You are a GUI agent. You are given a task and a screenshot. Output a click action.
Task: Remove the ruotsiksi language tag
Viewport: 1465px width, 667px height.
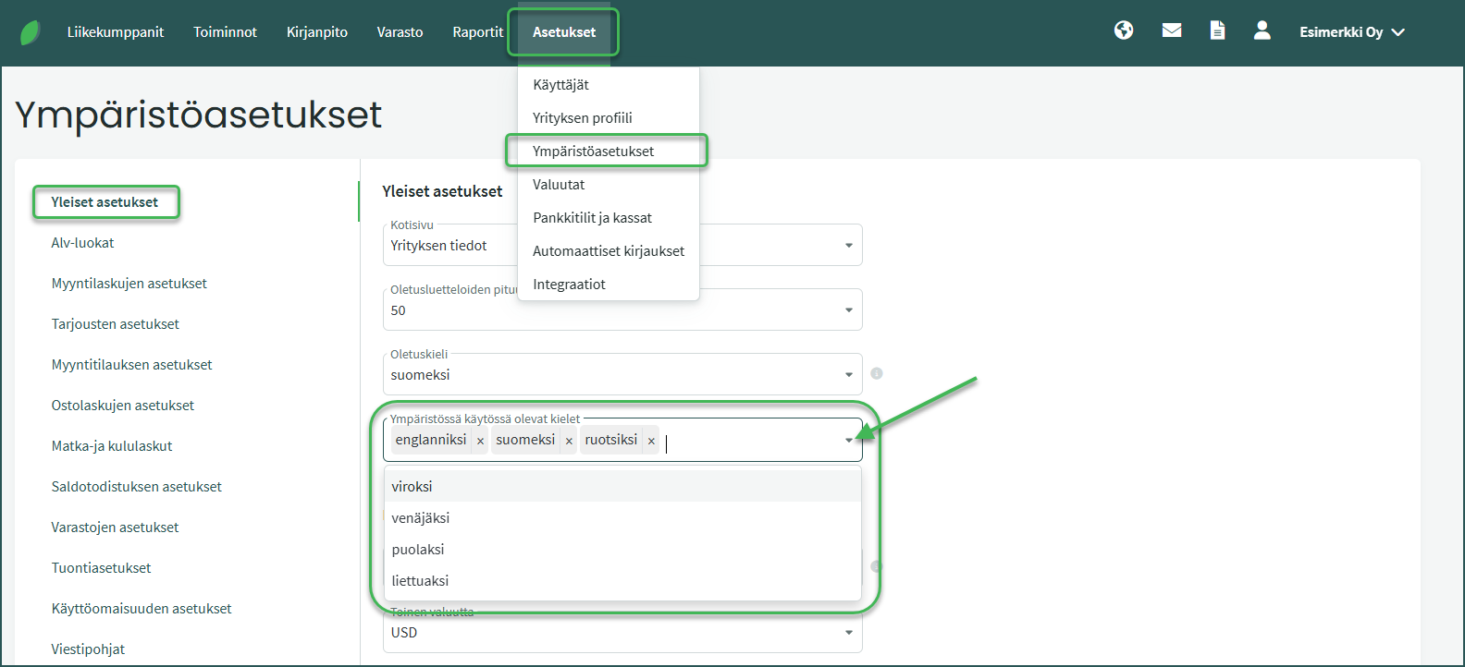(651, 442)
